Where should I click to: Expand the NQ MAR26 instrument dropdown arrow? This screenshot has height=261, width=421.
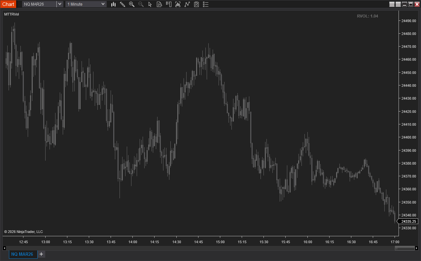coord(59,4)
